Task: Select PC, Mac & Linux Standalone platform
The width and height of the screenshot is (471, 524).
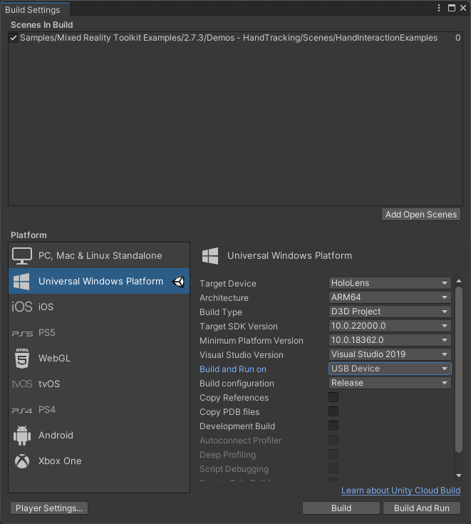Action: pos(100,256)
